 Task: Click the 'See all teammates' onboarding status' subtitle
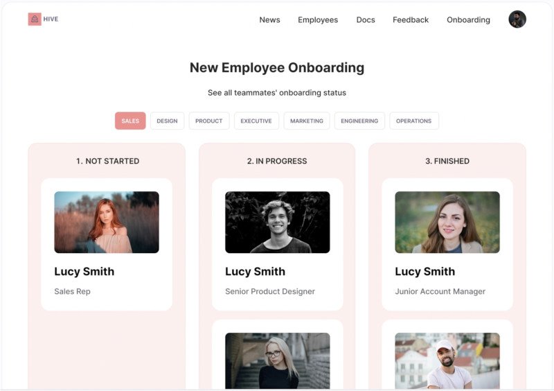(x=277, y=93)
